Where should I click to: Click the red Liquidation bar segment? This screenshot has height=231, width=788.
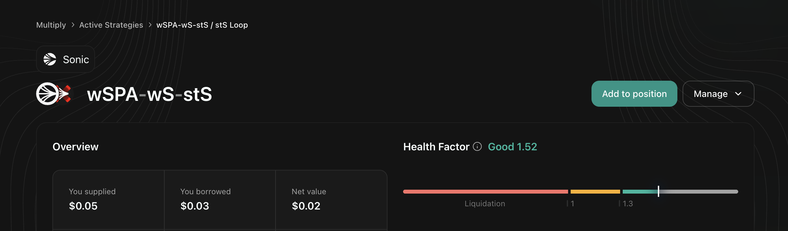[x=485, y=192]
